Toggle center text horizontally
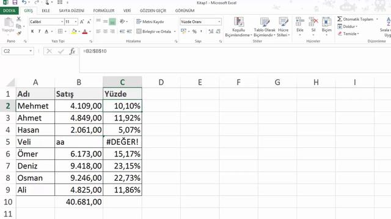Image resolution: width=391 pixels, height=219 pixels. pos(105,31)
